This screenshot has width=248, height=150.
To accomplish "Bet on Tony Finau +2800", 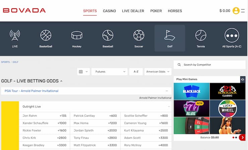I will tap(95, 138).
